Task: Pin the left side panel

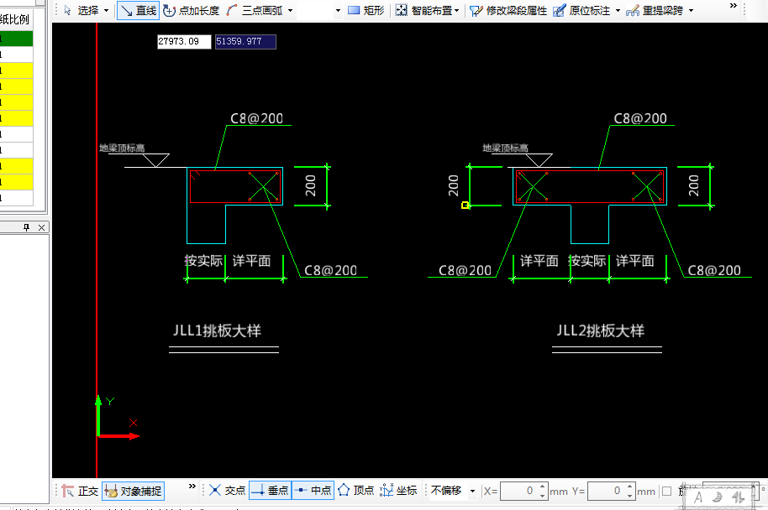Action: 26,227
